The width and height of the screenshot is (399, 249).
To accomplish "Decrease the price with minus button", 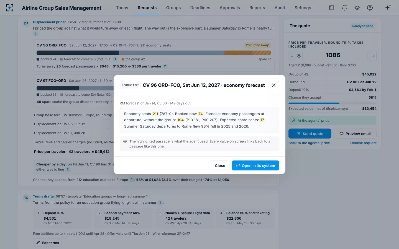I will click(292, 56).
